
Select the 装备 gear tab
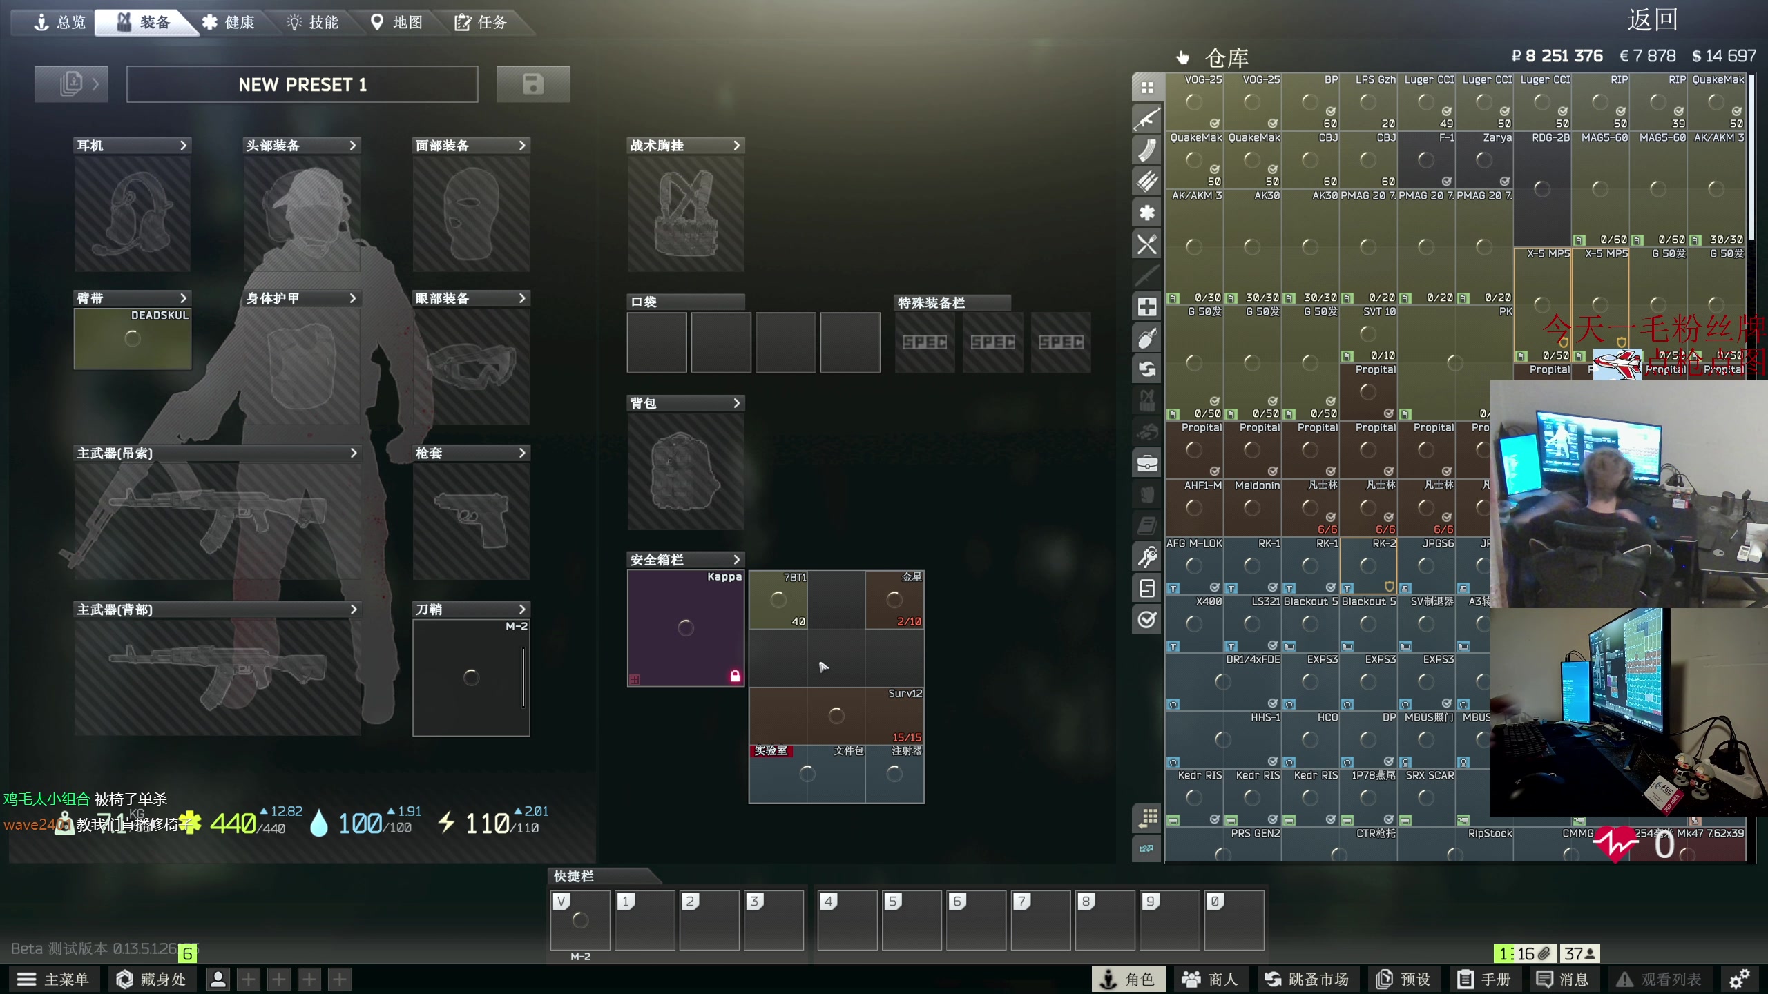click(144, 23)
